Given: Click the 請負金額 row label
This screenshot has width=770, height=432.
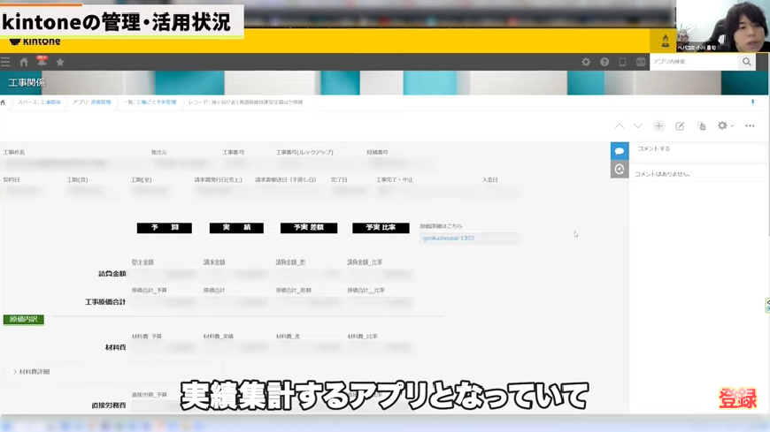Looking at the screenshot, I should pos(112,274).
